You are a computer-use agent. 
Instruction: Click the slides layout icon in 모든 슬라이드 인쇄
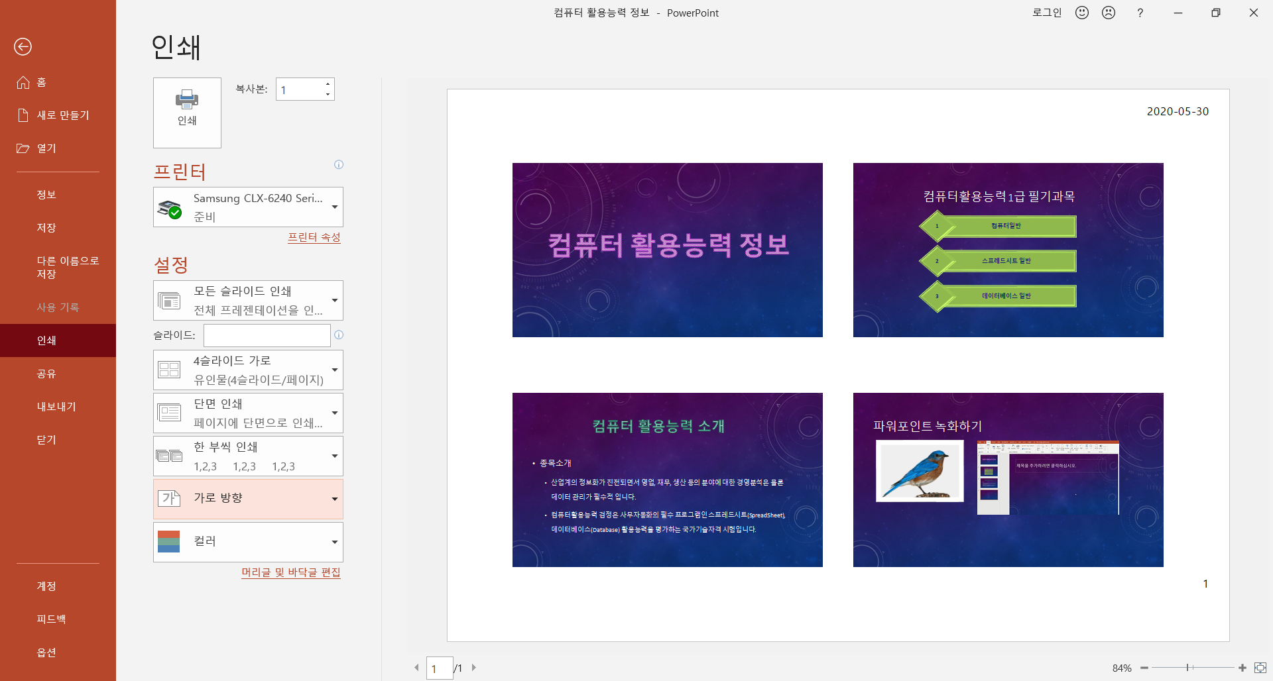(x=170, y=301)
